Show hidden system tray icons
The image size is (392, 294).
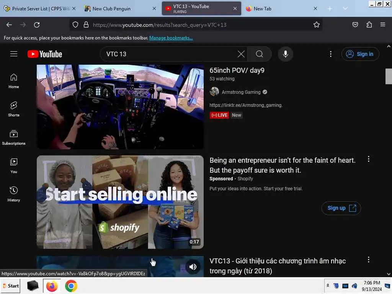click(328, 286)
